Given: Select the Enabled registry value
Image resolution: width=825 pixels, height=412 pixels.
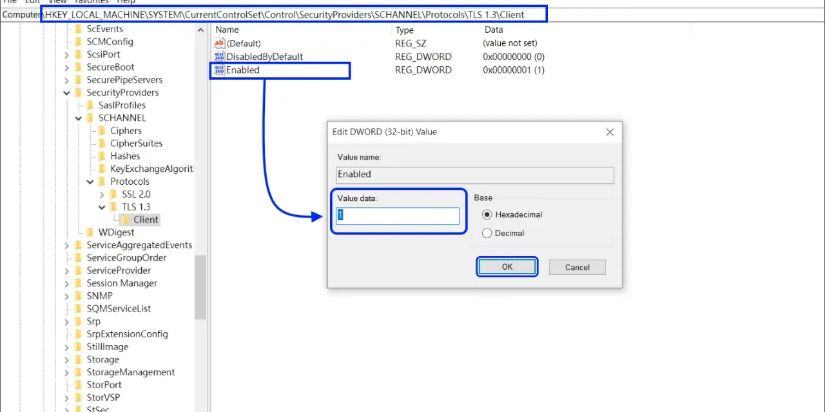Looking at the screenshot, I should 242,70.
